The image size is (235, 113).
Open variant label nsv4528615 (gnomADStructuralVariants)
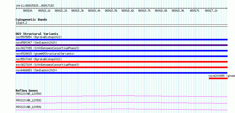[x=45, y=54]
